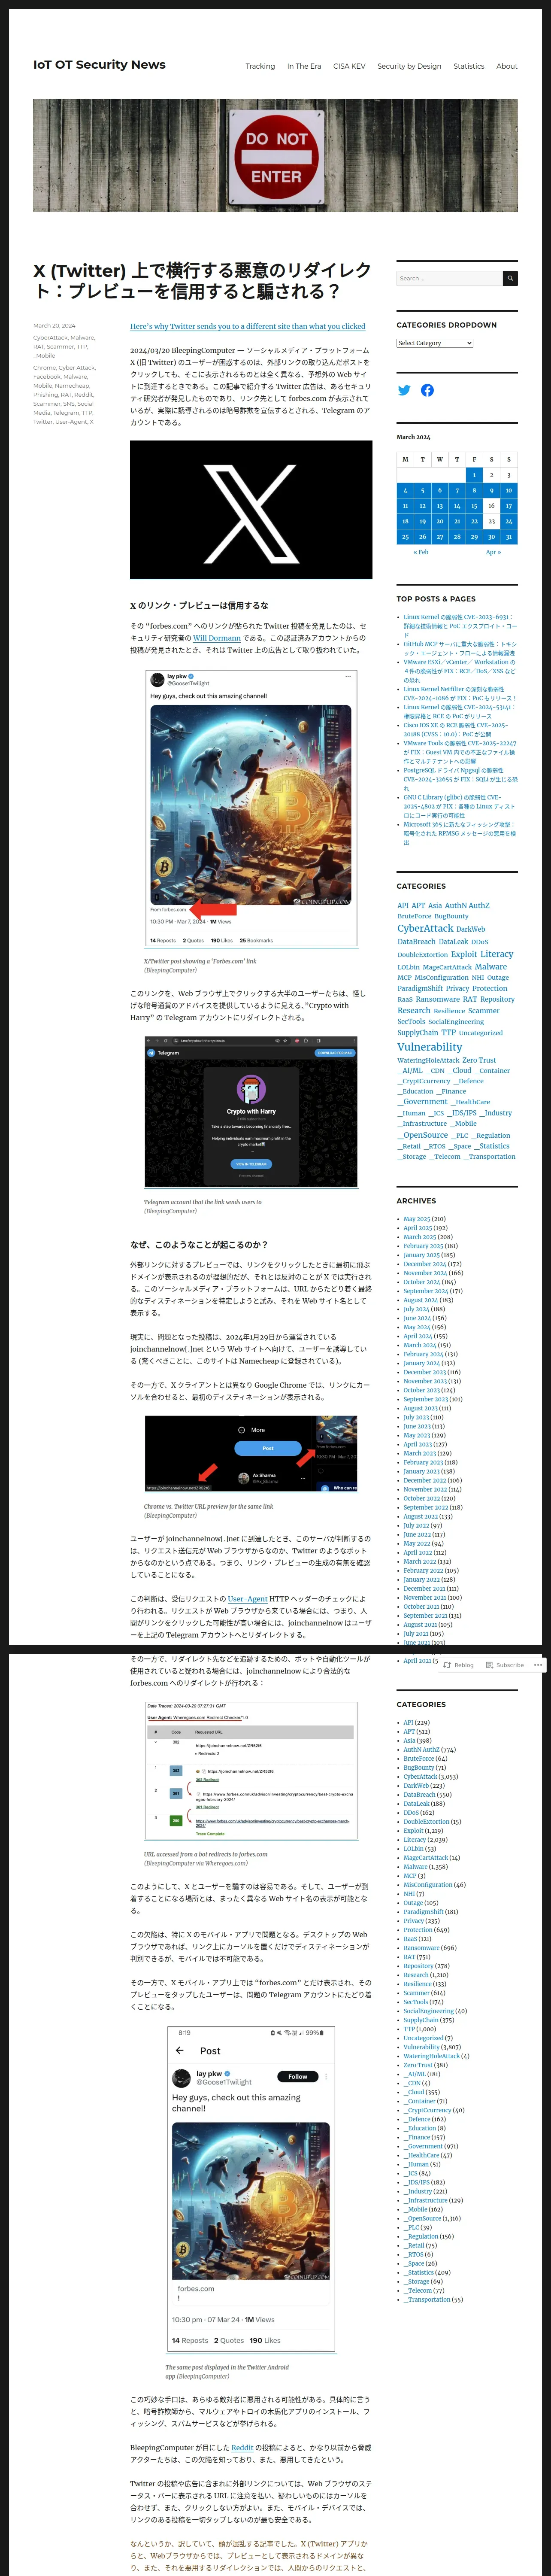
Task: Open 'Here's why Twitter sends you' source link
Action: coord(247,326)
